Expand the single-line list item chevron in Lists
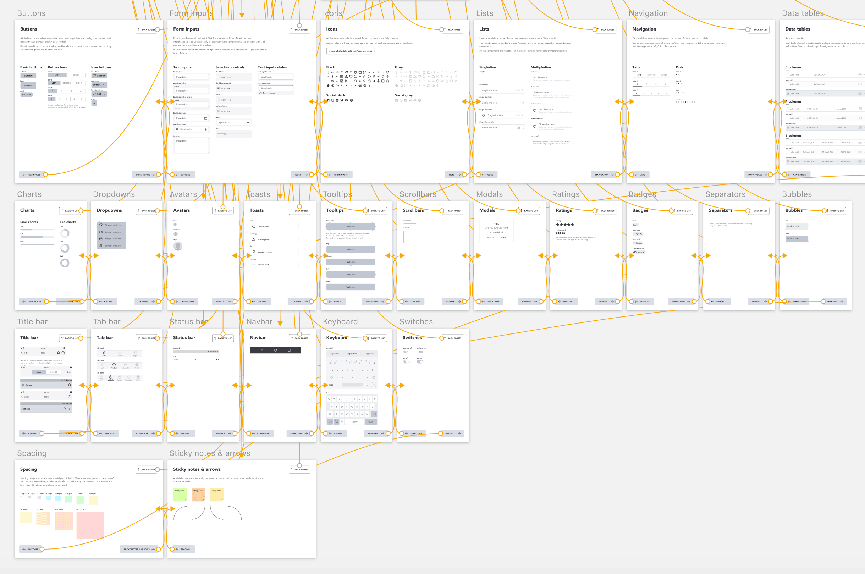865x574 pixels. 522,90
